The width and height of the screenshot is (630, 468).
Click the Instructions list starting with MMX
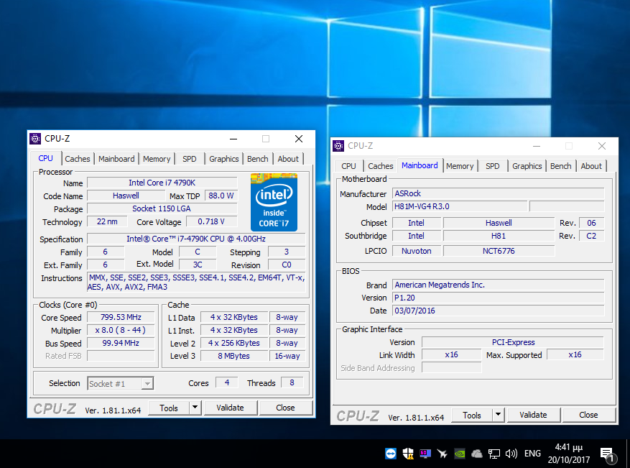(x=196, y=283)
